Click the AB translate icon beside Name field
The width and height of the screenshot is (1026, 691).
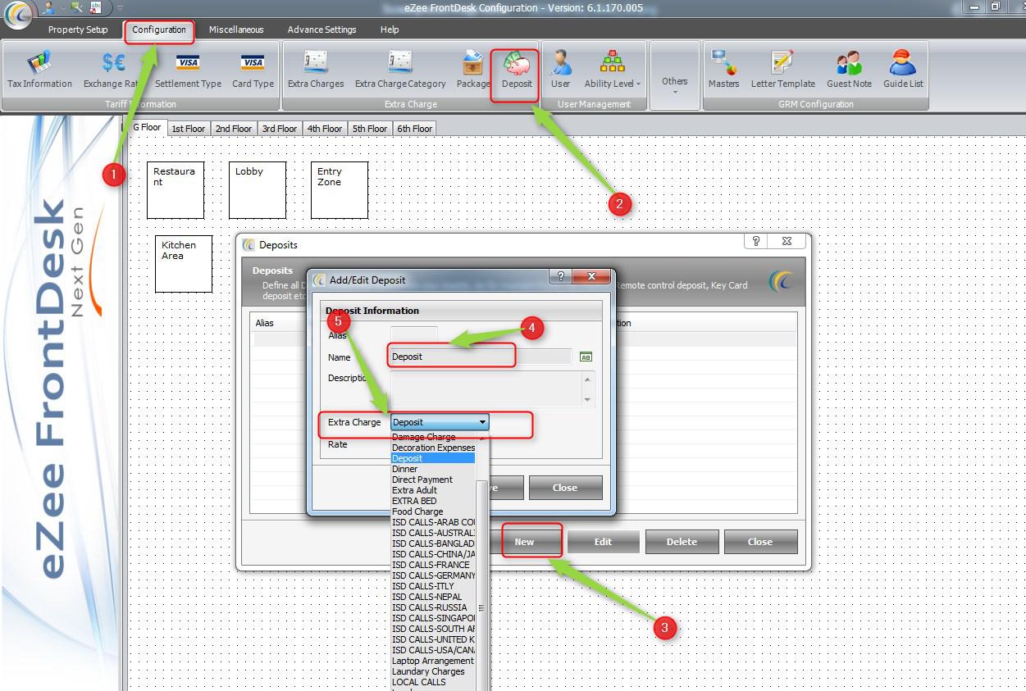click(x=586, y=357)
